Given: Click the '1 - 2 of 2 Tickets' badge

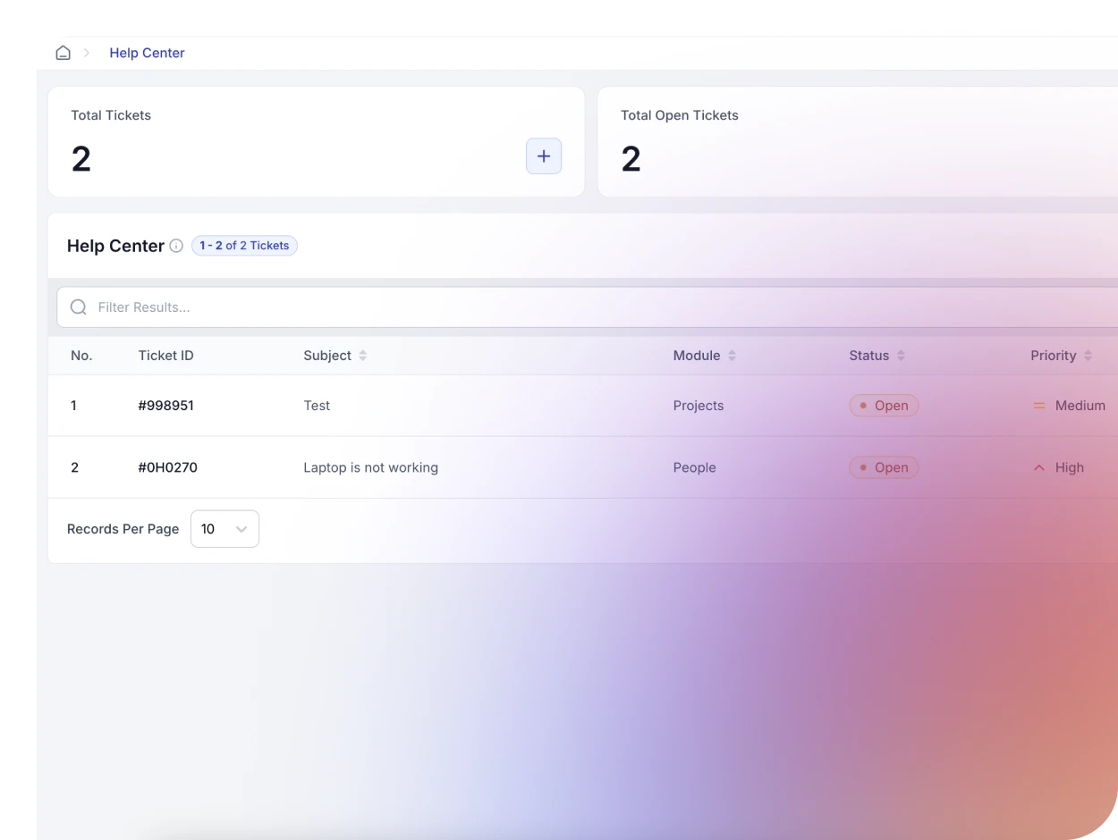Looking at the screenshot, I should (x=244, y=246).
